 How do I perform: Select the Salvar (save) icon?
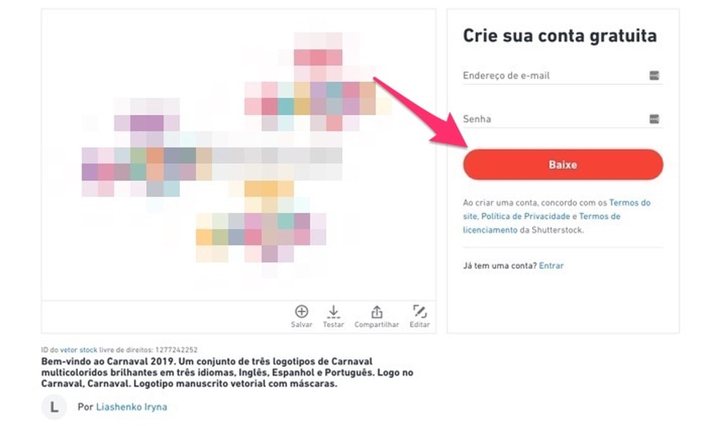(302, 315)
